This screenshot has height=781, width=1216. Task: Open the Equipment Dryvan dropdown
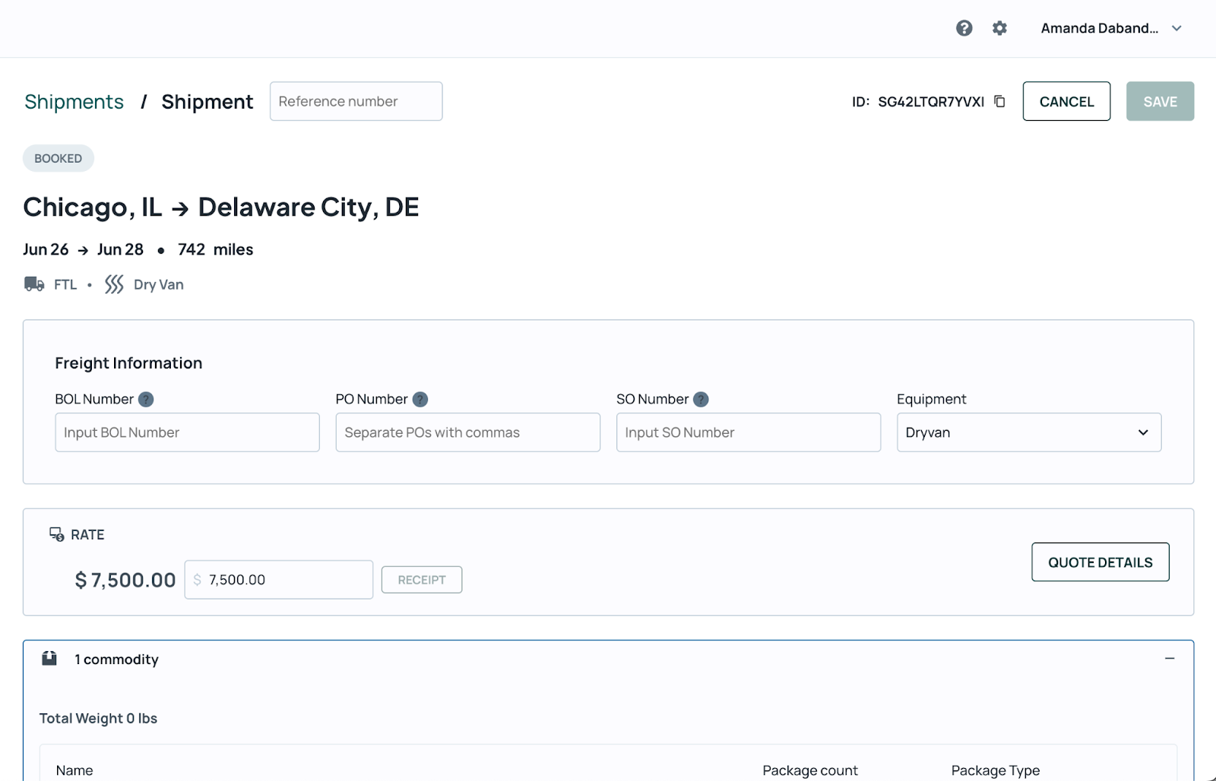(x=1029, y=432)
